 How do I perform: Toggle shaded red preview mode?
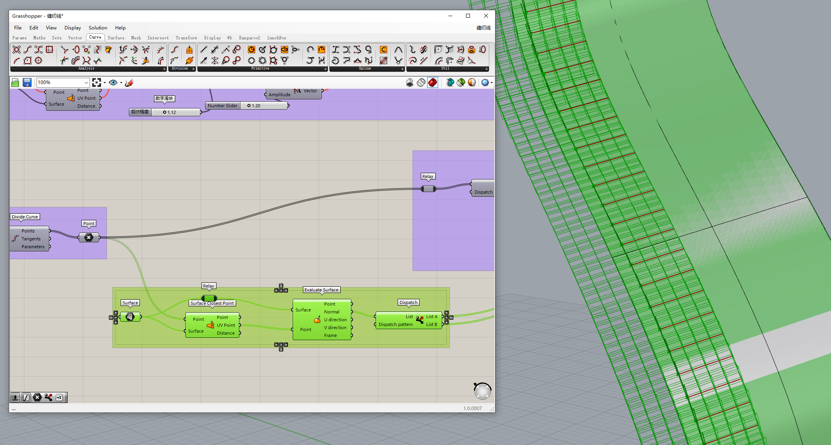(433, 82)
